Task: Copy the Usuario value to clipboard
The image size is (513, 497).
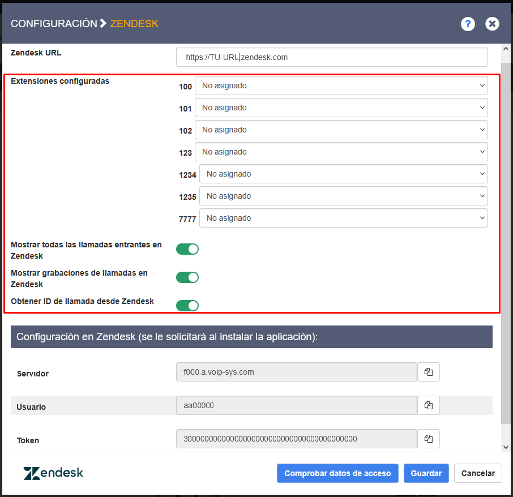Action: coord(429,405)
